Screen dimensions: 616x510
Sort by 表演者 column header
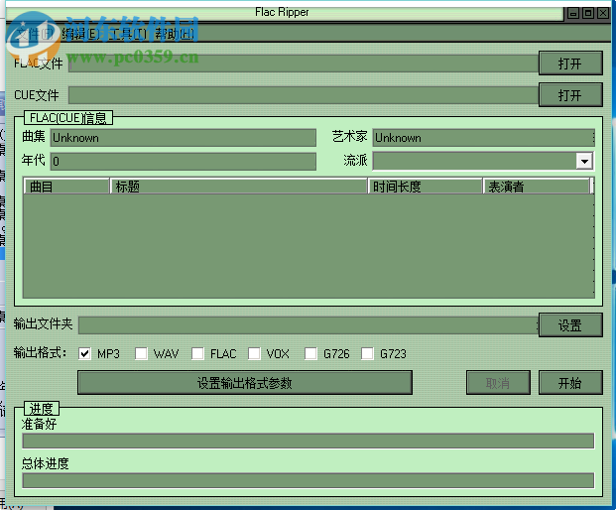(x=537, y=187)
